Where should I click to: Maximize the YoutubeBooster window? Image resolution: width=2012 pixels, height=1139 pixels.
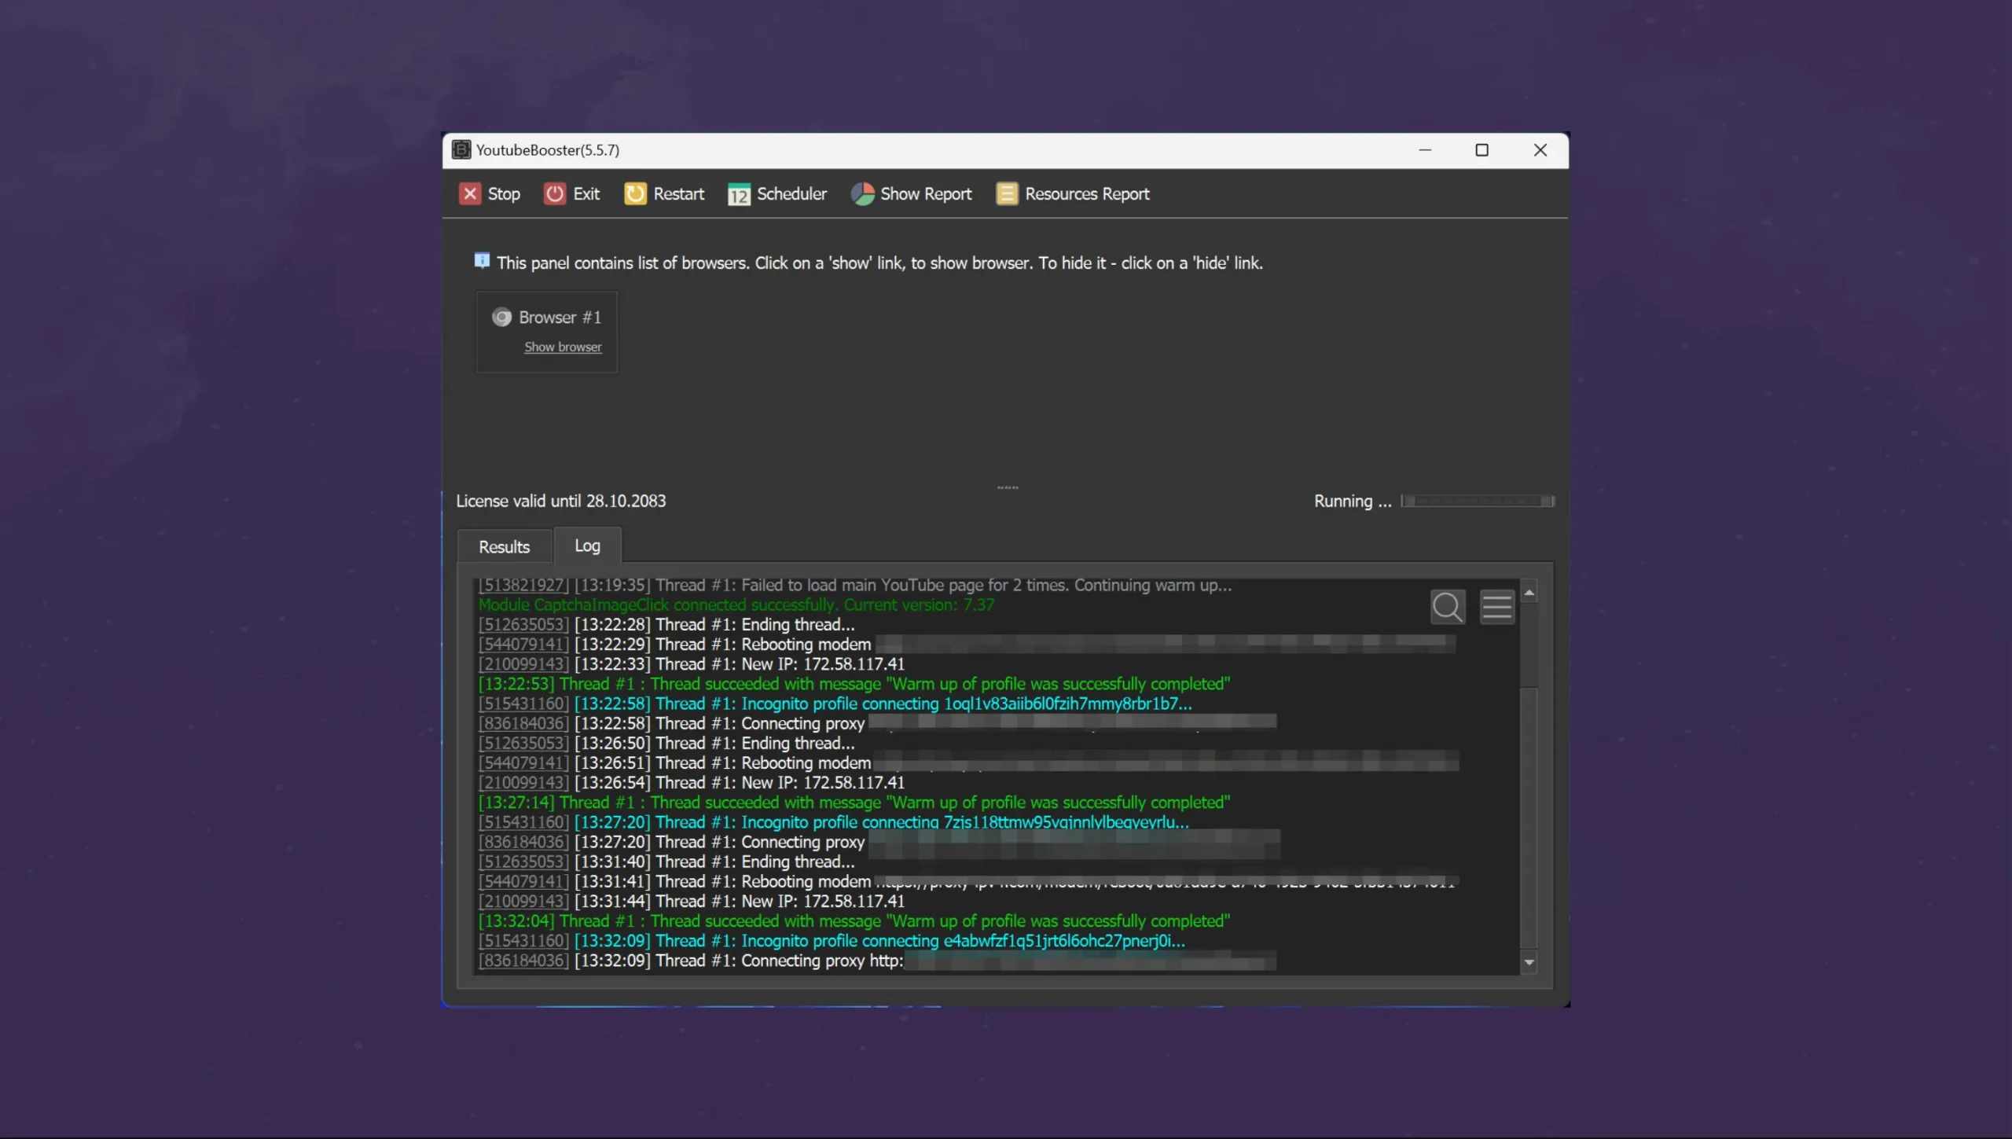coord(1481,150)
